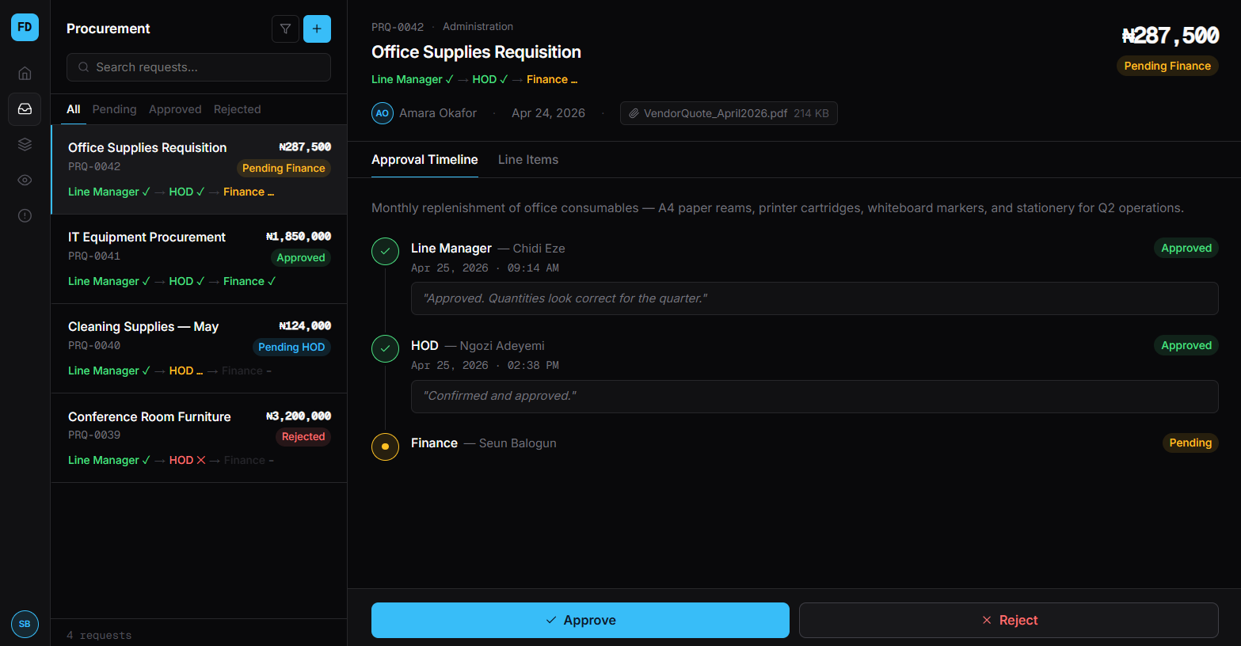1241x646 pixels.
Task: Open VendorQuote_April2026.pdf attachment
Action: (729, 113)
